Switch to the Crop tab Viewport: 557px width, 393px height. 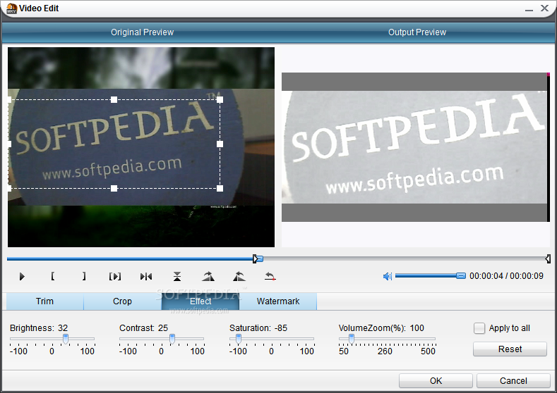tap(122, 301)
